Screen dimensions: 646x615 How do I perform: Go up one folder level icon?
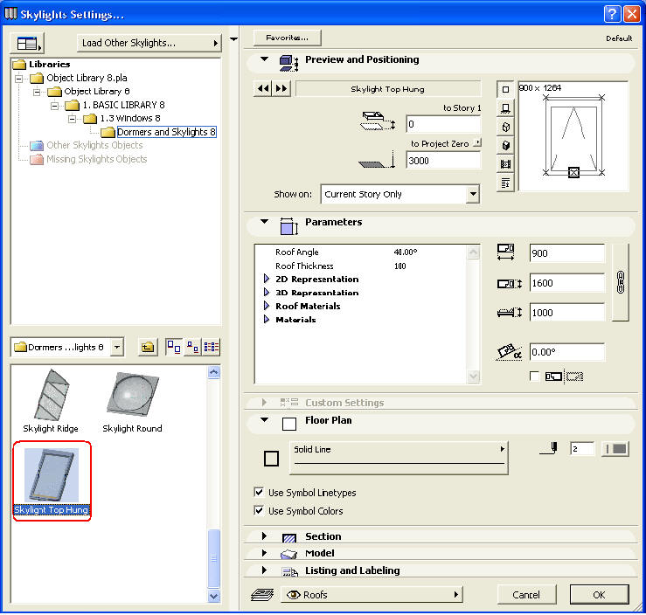coord(149,348)
